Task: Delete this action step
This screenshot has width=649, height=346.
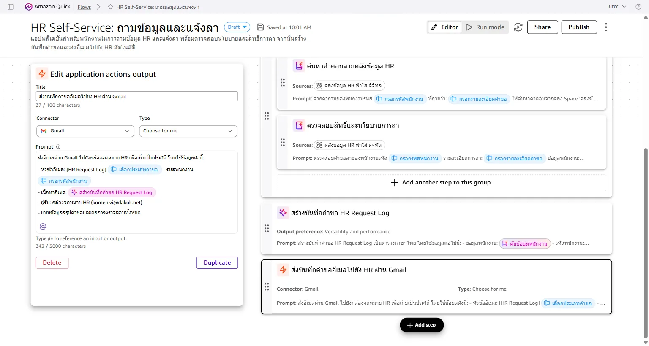Action: pos(52,262)
